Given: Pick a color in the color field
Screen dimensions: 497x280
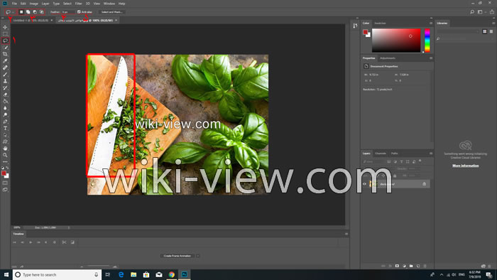Looking at the screenshot, I should click(x=396, y=41).
